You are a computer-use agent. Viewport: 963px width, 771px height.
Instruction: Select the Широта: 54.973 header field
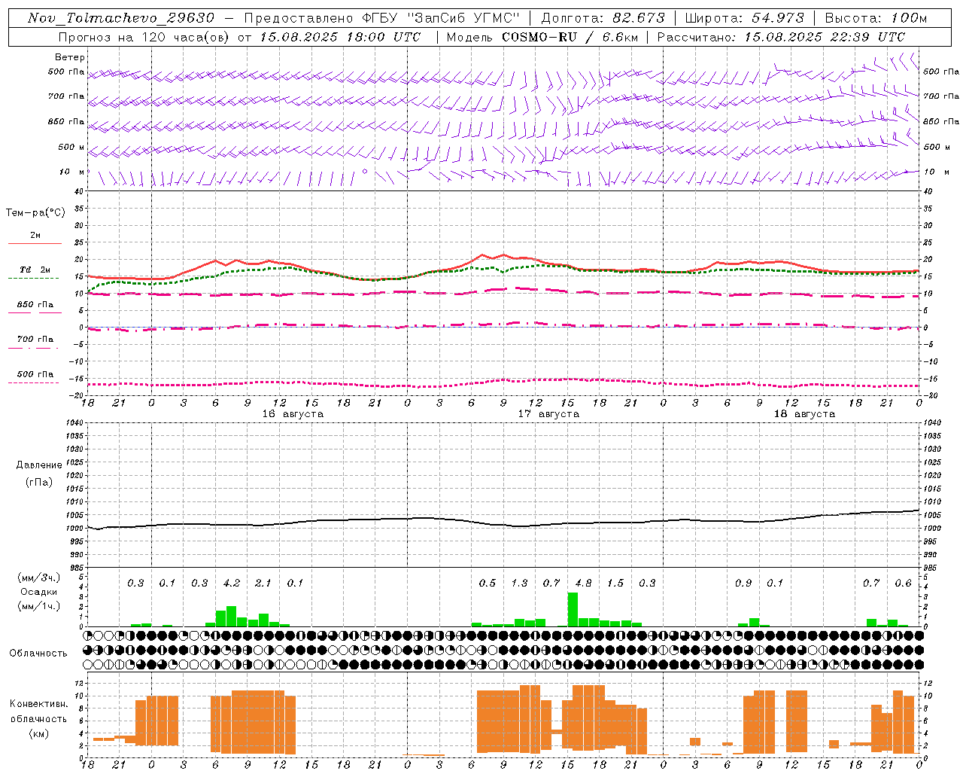(x=744, y=18)
